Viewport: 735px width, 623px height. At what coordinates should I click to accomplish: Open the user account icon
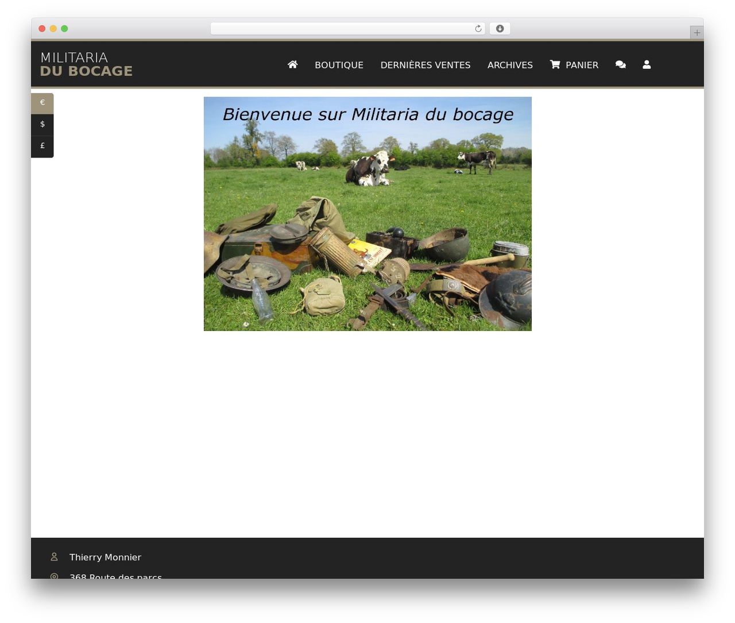click(647, 64)
